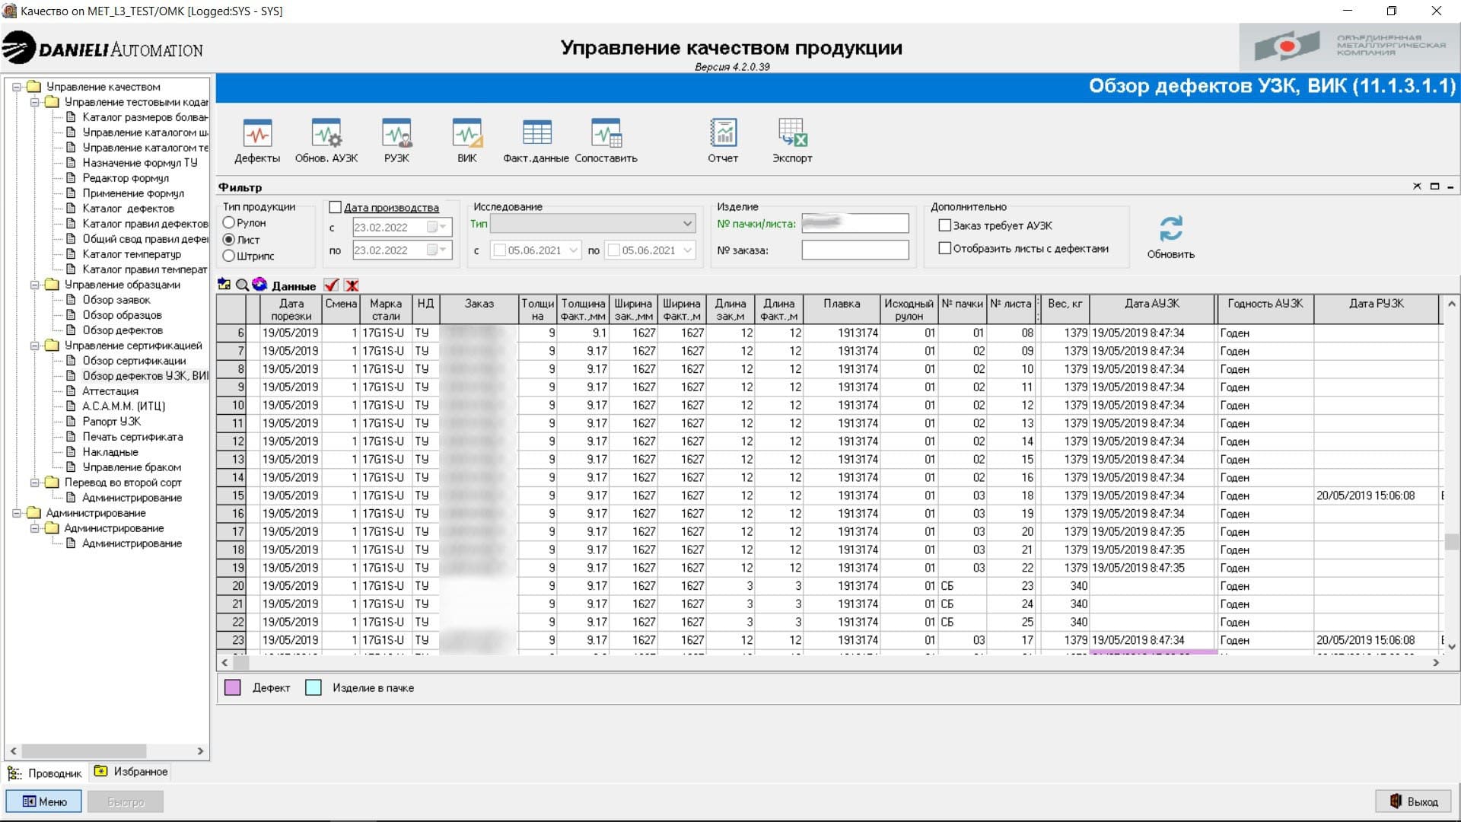Collapse Управление образцами tree node
This screenshot has width=1461, height=822.
34,285
